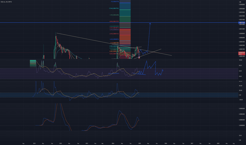Click the 100.00 value on the RSI scale
246x145 pixels.
[x=240, y=60]
